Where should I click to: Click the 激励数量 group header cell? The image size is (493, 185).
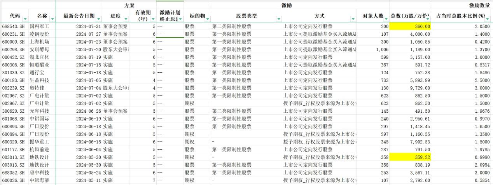[478, 5]
